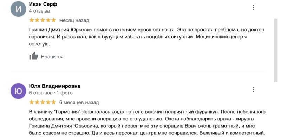Open the three-dot menu on Иван Серф's review
The height and width of the screenshot is (140, 281).
253,7
